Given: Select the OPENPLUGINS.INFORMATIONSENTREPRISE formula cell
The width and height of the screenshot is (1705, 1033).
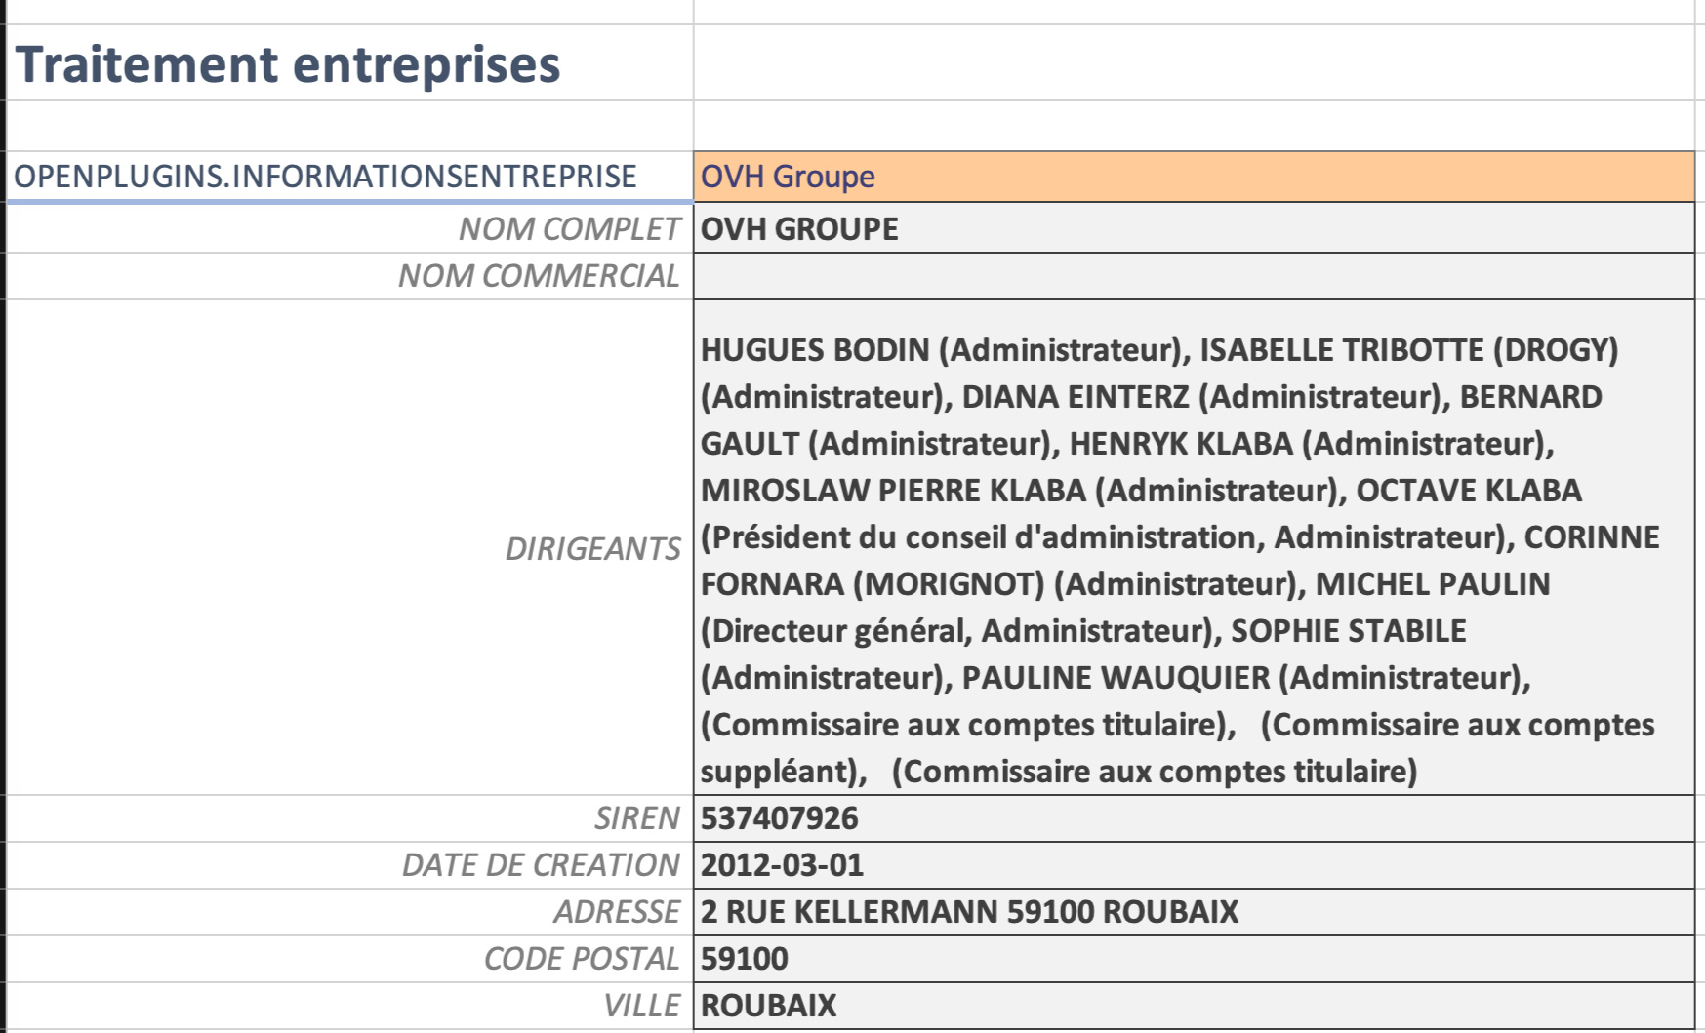Looking at the screenshot, I should click(x=349, y=177).
